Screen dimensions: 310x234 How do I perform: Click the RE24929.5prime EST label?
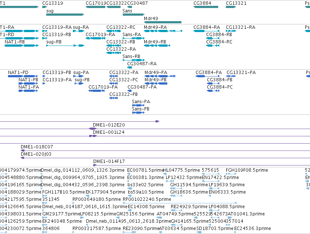(x=189, y=207)
